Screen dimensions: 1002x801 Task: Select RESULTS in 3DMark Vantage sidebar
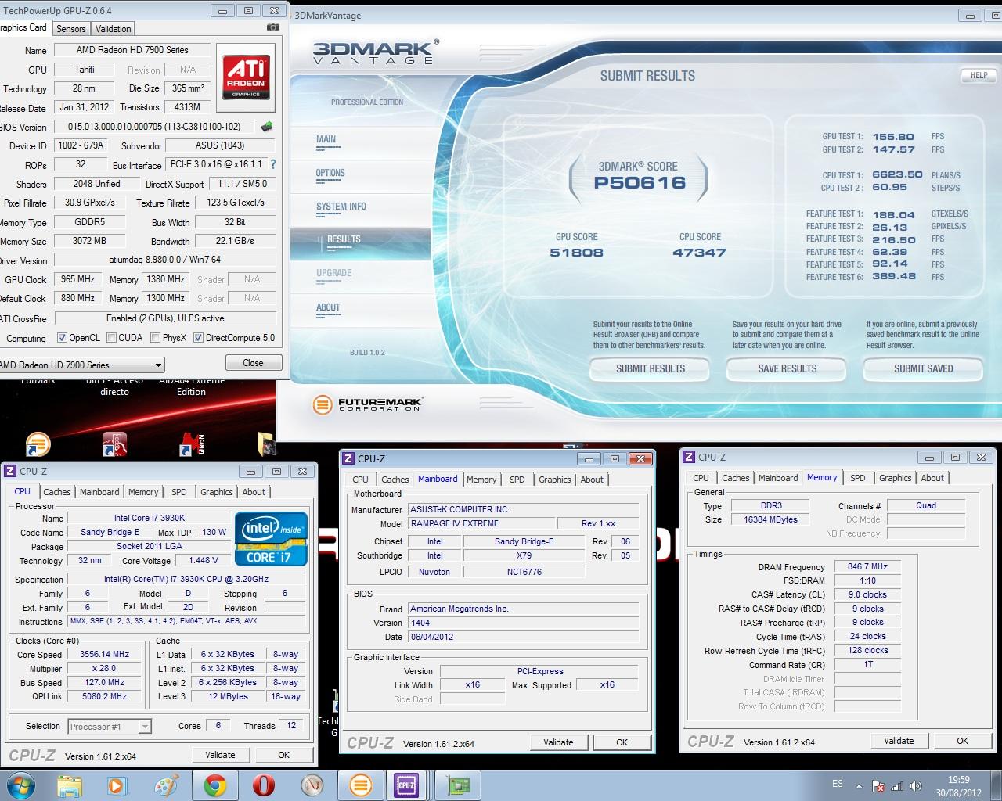coord(344,239)
